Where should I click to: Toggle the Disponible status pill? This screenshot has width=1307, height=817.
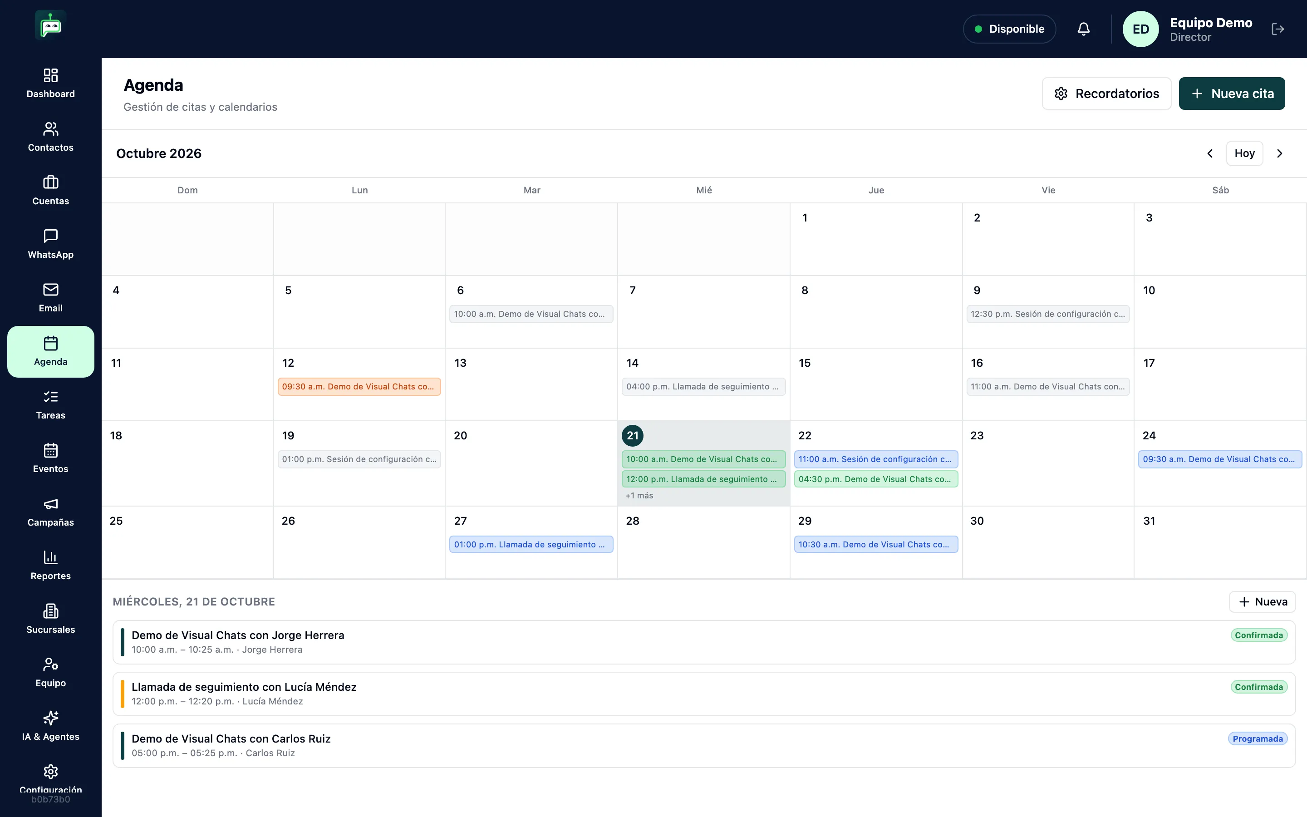1009,29
